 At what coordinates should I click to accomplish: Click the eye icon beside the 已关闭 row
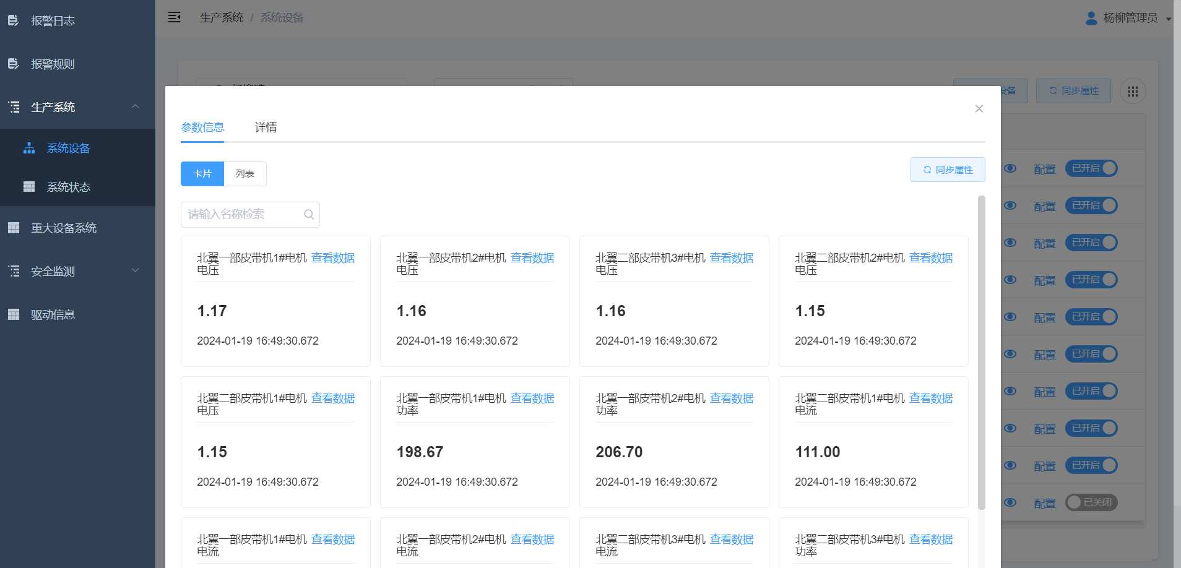coord(1010,502)
